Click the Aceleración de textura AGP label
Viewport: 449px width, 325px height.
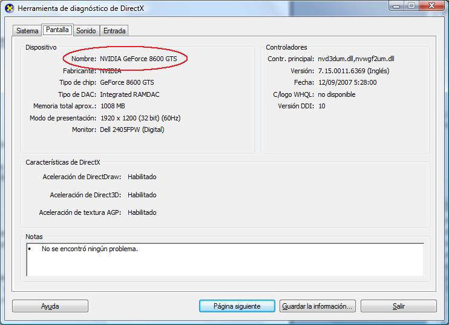pyautogui.click(x=80, y=212)
